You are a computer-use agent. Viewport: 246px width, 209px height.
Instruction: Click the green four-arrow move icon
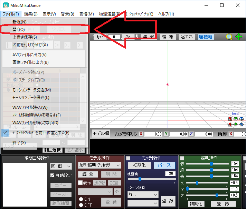(239, 37)
